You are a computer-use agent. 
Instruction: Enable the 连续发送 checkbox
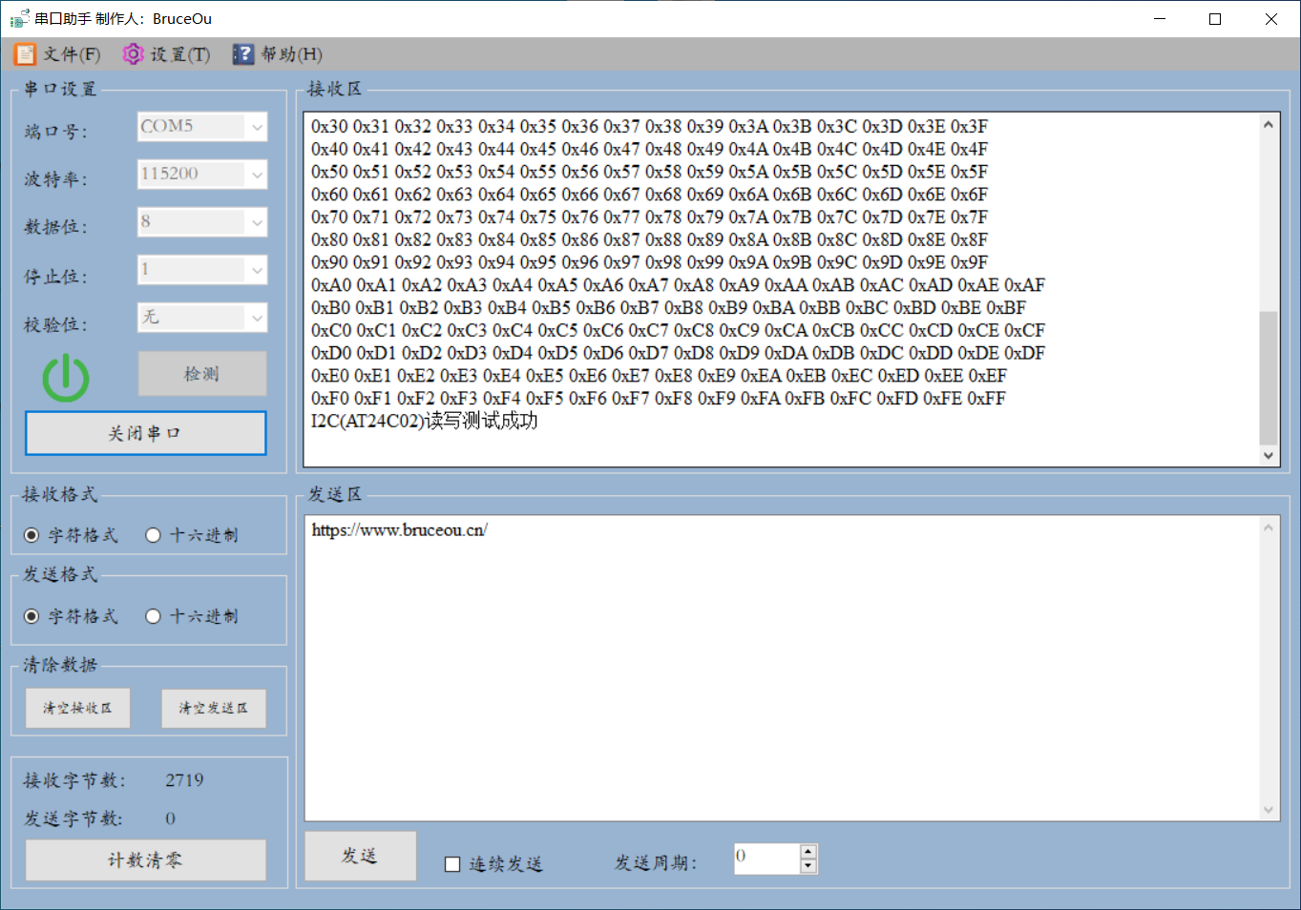[x=452, y=864]
